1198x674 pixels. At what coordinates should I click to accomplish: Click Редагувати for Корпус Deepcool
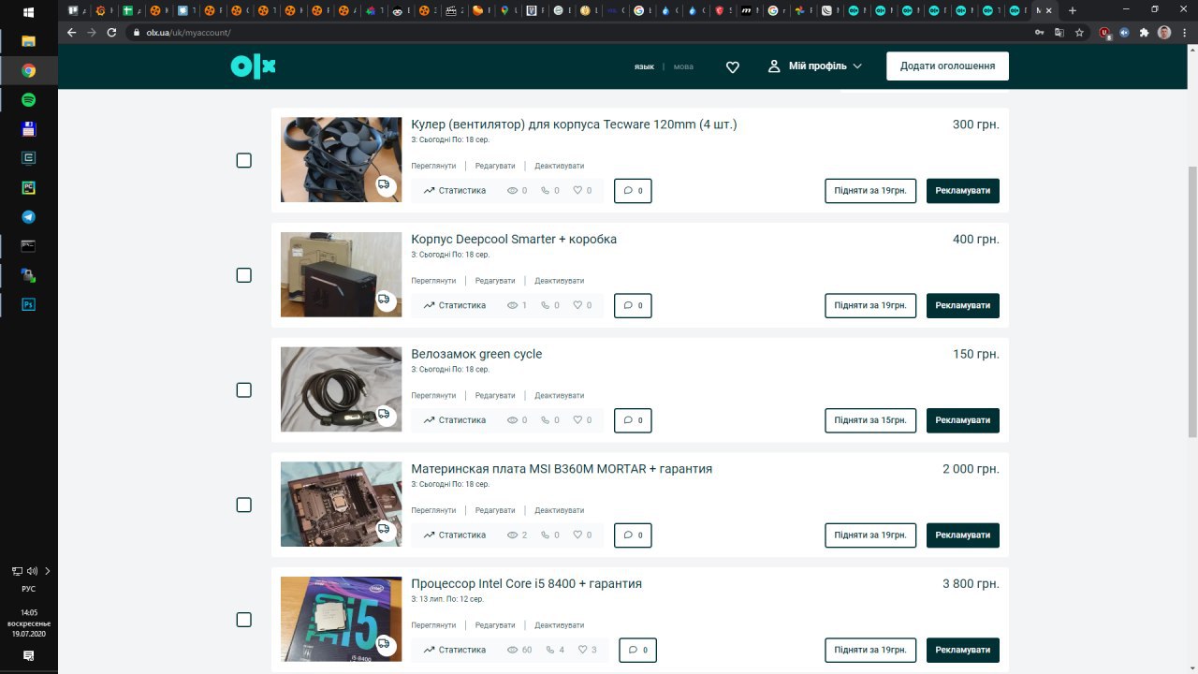495,281
